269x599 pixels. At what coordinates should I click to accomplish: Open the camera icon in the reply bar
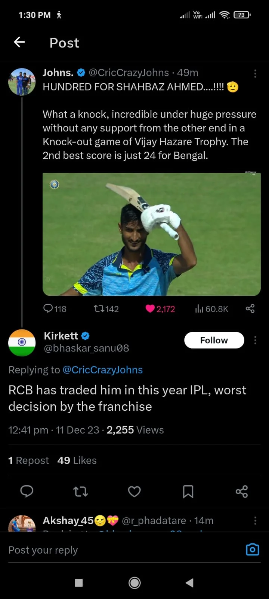[253, 549]
